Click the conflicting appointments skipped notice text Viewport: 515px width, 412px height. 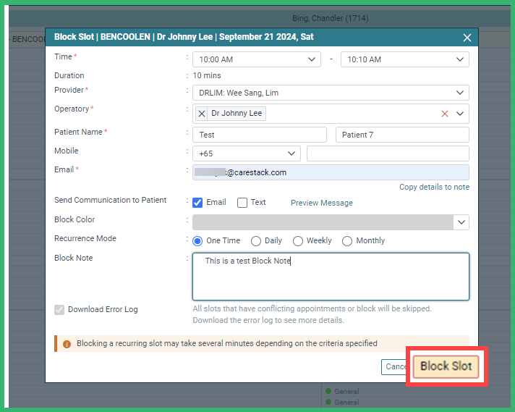[312, 314]
